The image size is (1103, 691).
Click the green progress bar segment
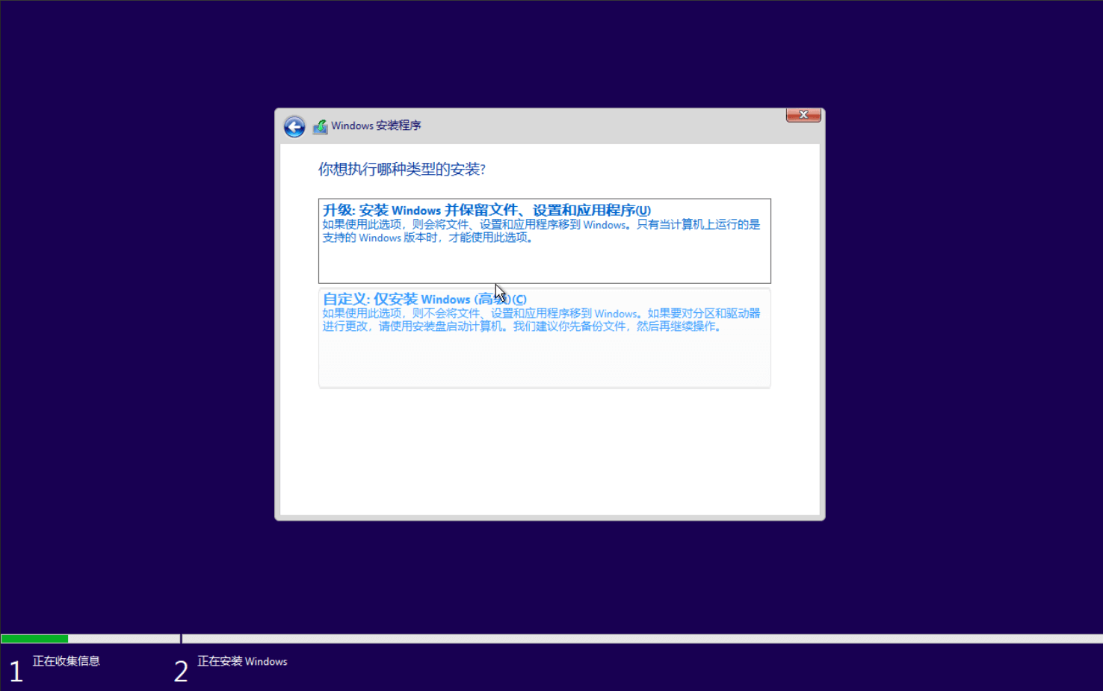pos(34,638)
